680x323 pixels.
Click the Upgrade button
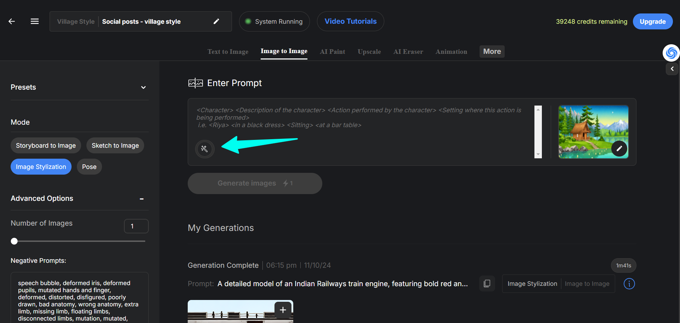(652, 22)
